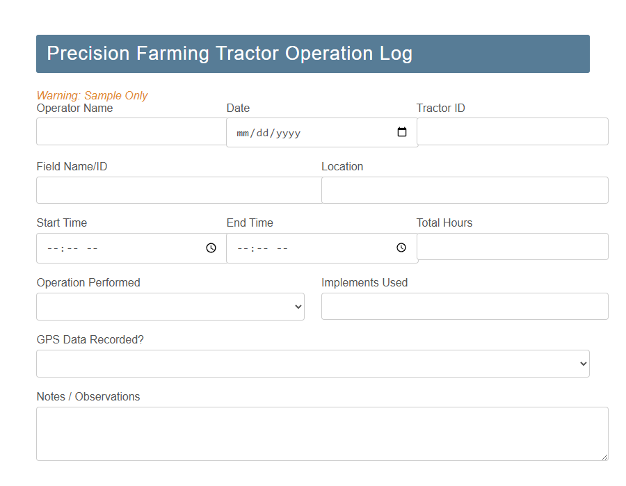Click the textarea resize handle on Notes
The height and width of the screenshot is (486, 626).
[x=604, y=456]
